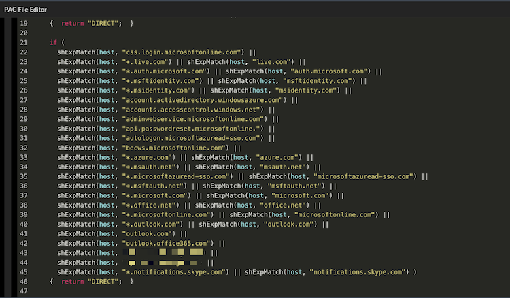Screen dimensions: 510x298
Task: Click "*.msftidentity.com" string on line 25
Action: pos(162,81)
